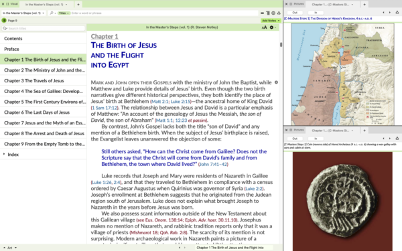This screenshot has height=251, width=402.
Task: Click the recycle icon in main search bar
Action: point(279,13)
